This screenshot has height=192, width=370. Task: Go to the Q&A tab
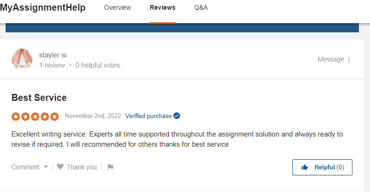click(x=201, y=7)
